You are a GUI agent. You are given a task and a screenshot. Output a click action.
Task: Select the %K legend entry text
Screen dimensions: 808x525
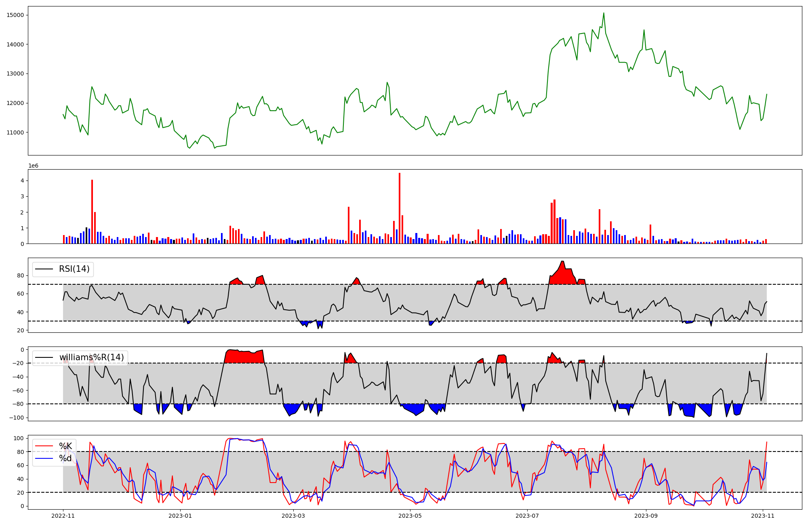(65, 446)
